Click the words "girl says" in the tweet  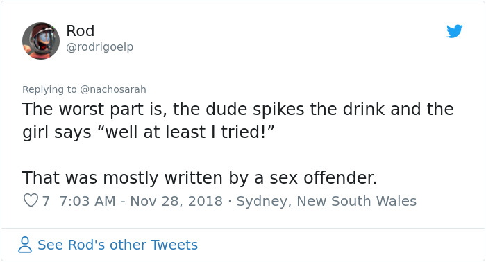point(57,132)
